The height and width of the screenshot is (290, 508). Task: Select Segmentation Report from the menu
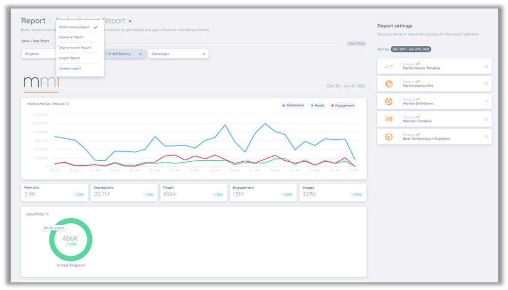[75, 48]
